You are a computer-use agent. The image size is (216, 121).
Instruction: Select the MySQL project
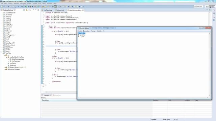click(x=7, y=49)
